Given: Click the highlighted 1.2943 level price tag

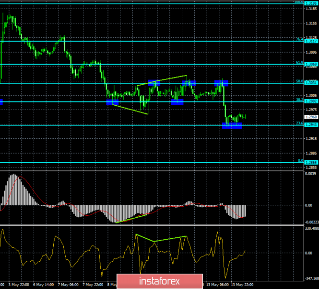Looking at the screenshot, I should [311, 124].
